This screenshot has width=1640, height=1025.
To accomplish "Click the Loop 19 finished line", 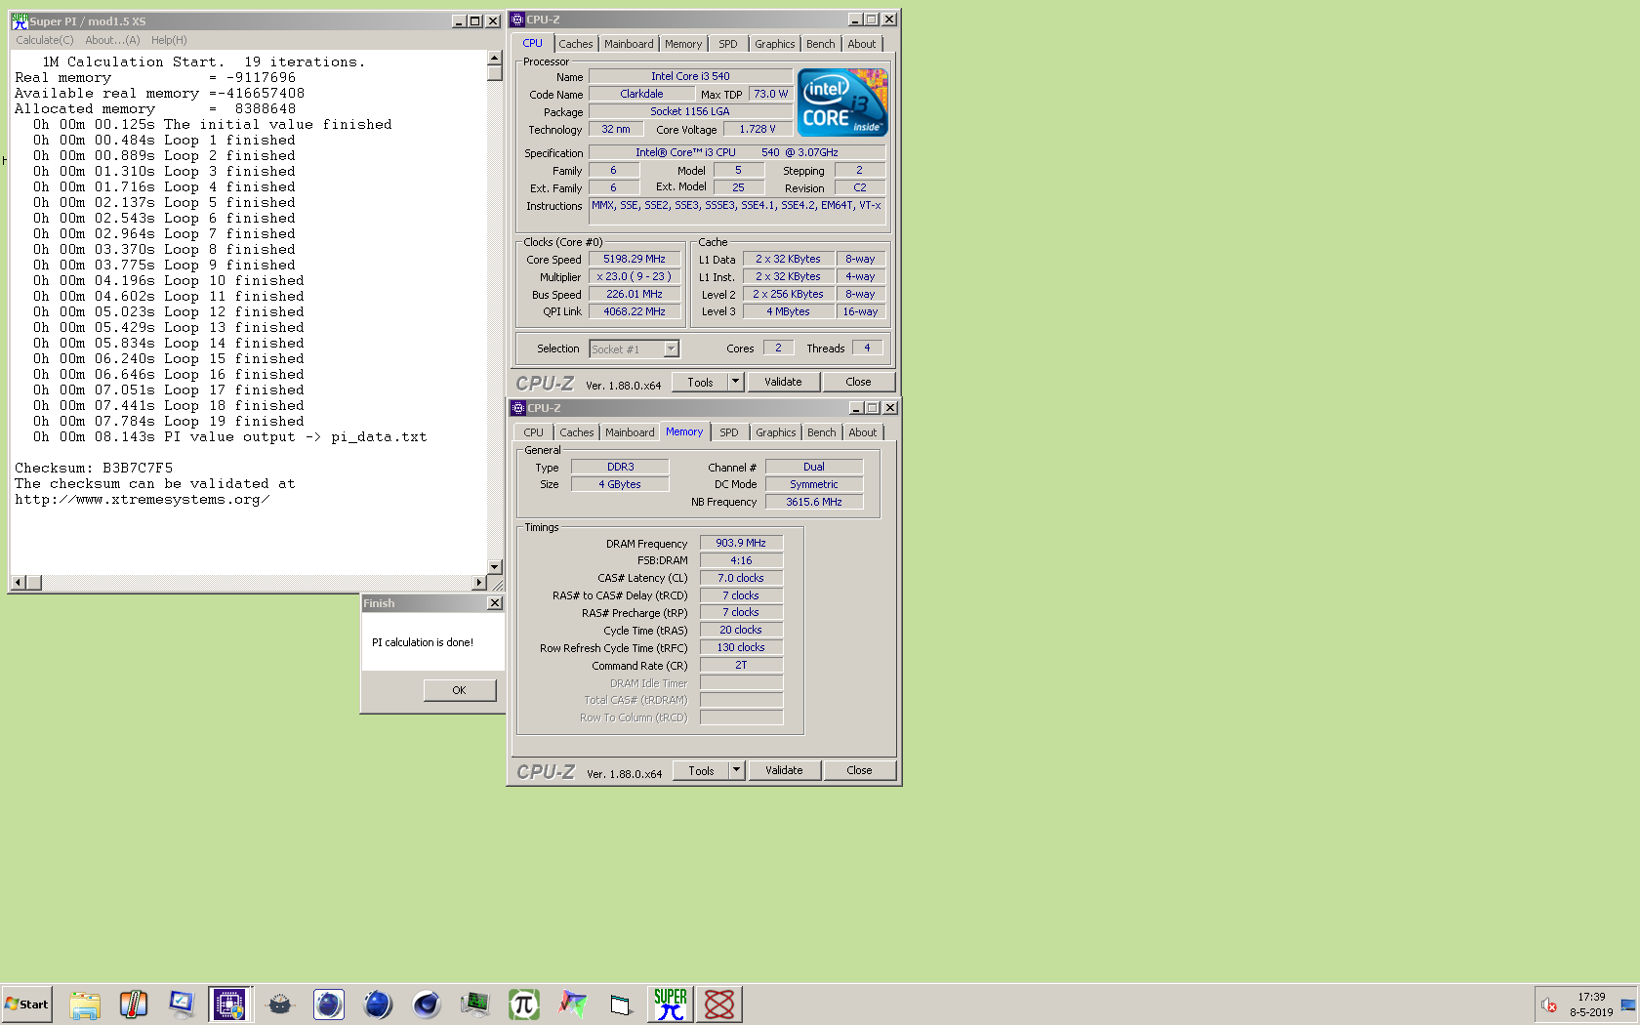I will [169, 422].
